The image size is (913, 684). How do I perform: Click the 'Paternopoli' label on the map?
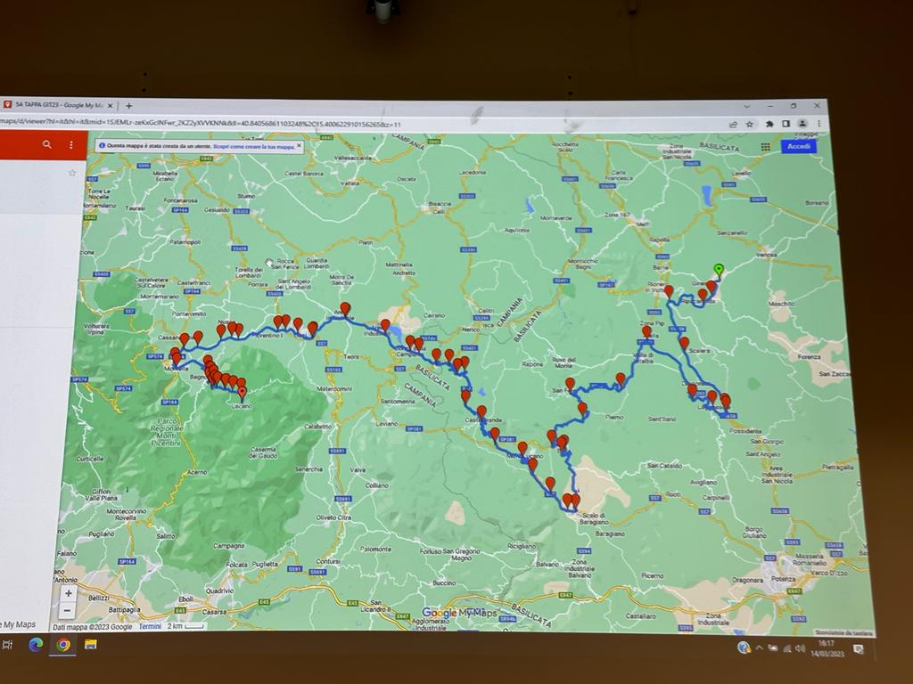(185, 242)
